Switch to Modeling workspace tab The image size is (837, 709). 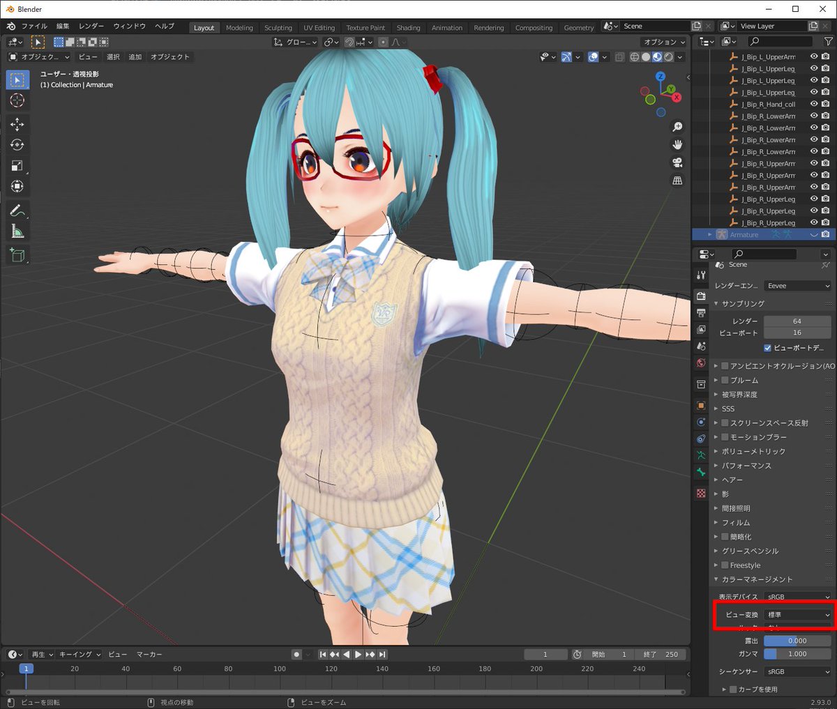click(x=239, y=28)
